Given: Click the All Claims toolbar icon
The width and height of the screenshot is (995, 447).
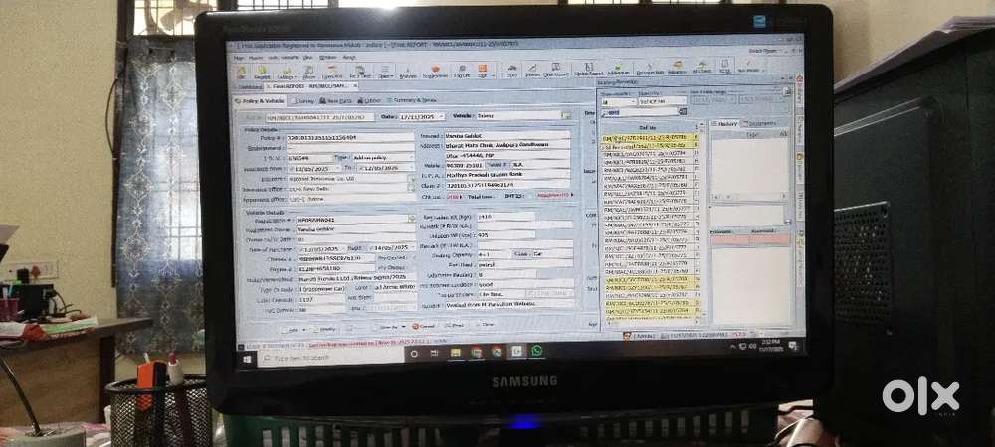Looking at the screenshot, I should click(x=701, y=68).
